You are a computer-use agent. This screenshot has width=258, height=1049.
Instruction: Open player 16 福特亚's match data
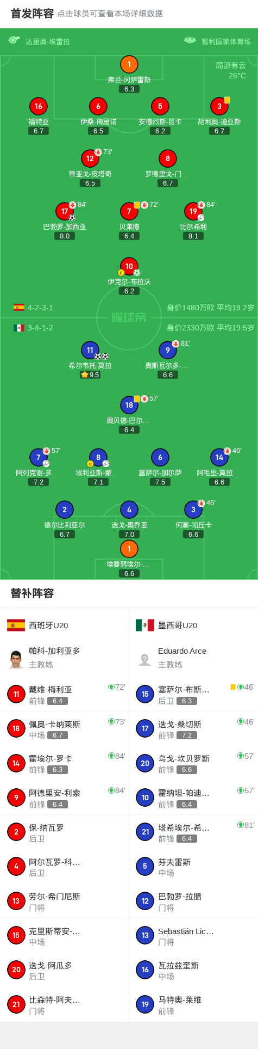pos(39,107)
